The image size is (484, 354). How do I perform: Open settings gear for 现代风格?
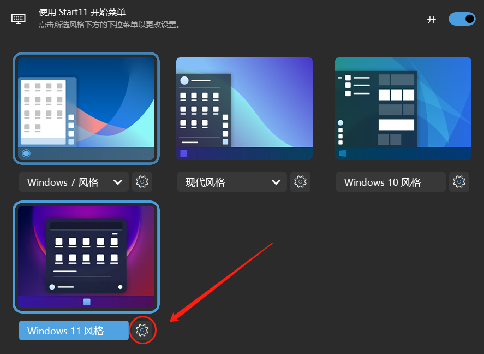[x=300, y=182]
